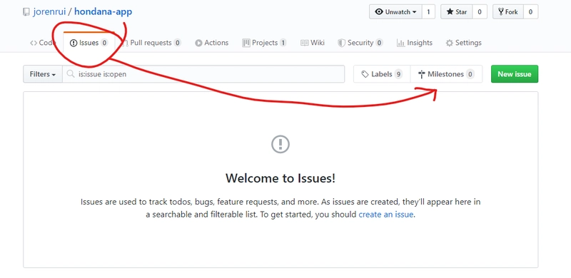
Task: Select the Issues tab
Action: tap(89, 43)
